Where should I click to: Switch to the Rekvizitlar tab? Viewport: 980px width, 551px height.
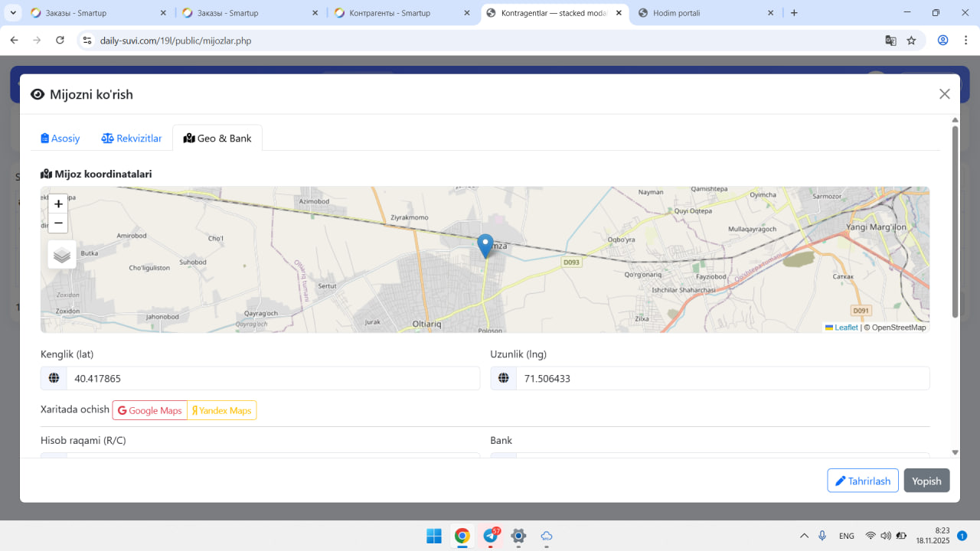coord(132,139)
